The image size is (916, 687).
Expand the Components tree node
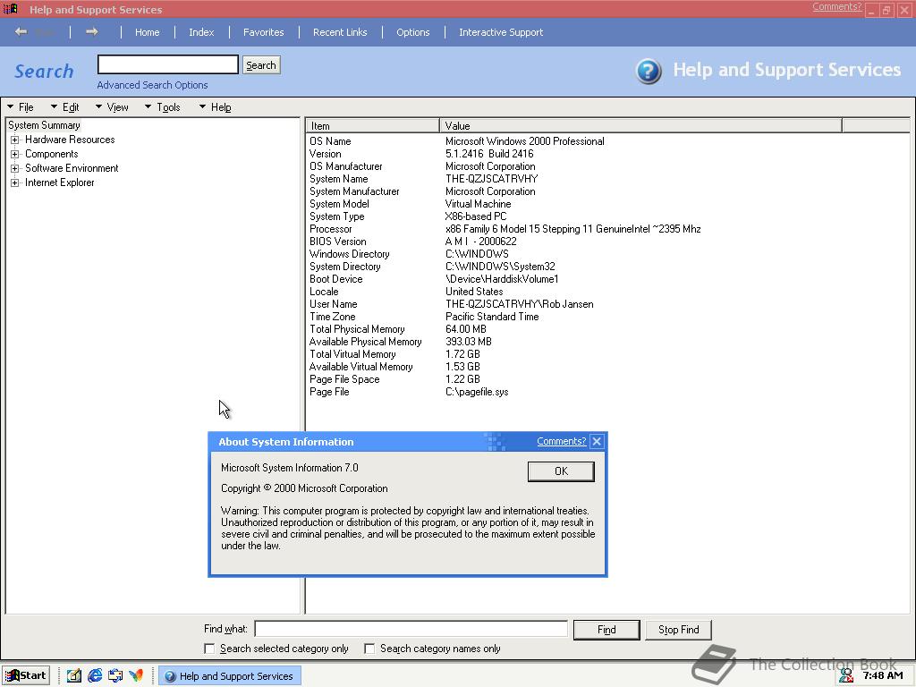point(14,154)
